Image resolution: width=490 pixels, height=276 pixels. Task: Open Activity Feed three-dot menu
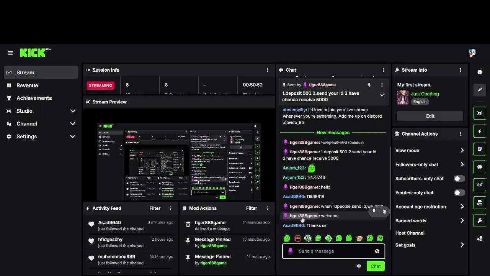pos(171,208)
